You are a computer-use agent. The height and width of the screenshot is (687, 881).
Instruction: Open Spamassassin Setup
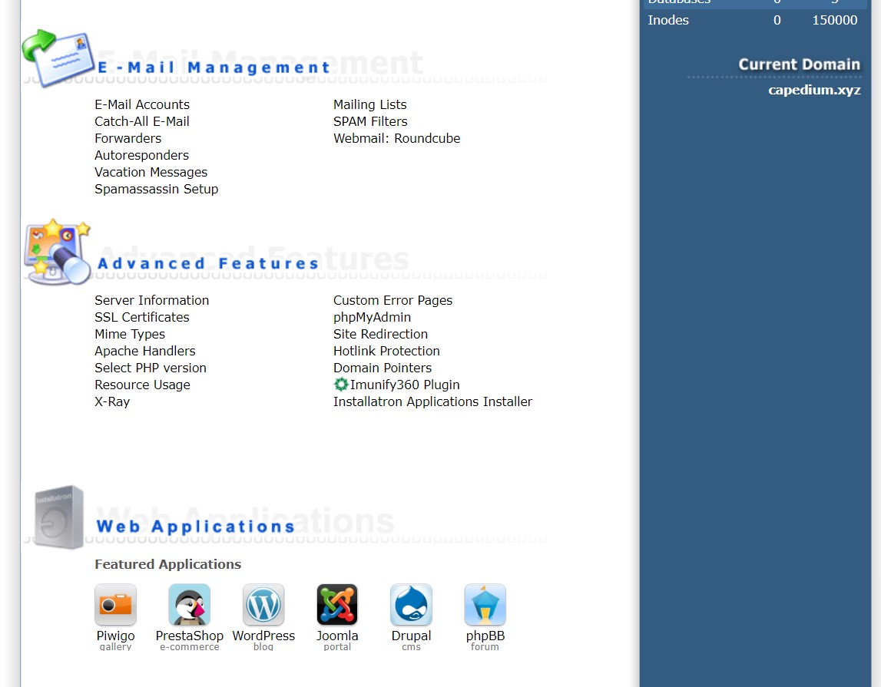[157, 189]
